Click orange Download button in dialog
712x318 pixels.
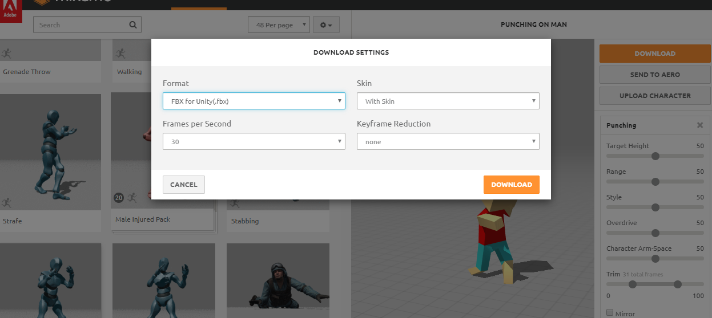tap(512, 185)
